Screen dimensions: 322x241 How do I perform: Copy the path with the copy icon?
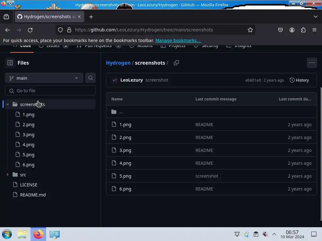click(176, 63)
